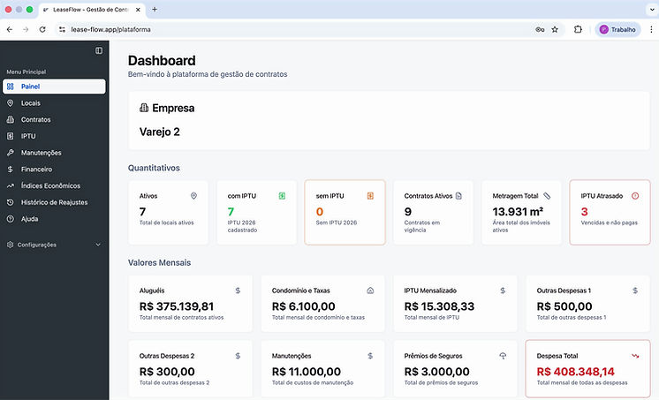This screenshot has width=659, height=400.
Task: Go to Locais in the sidebar
Action: (54, 103)
